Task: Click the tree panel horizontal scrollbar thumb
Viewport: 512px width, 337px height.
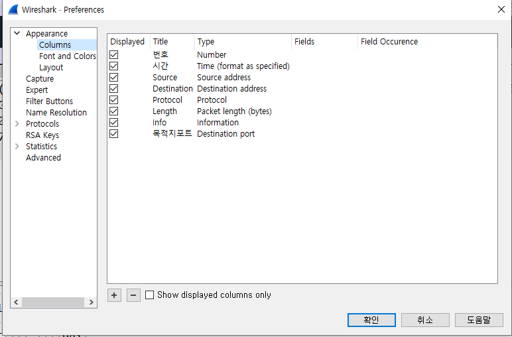Action: 53,302
